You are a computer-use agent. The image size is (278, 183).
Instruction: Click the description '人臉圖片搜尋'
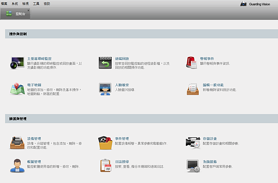[125, 90]
